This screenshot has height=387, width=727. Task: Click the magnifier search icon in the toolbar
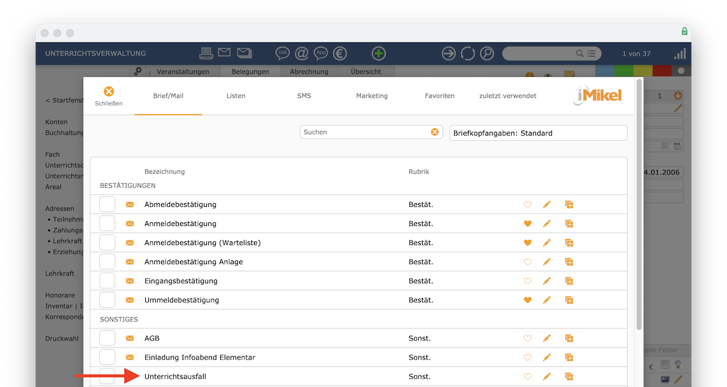pos(487,53)
